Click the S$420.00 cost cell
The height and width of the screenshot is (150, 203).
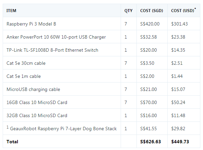150,24
